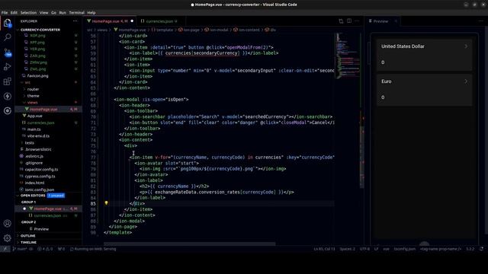Viewport: 488px width, 274px height.
Task: Click the UTF-8 encoding status item
Action: [364, 249]
